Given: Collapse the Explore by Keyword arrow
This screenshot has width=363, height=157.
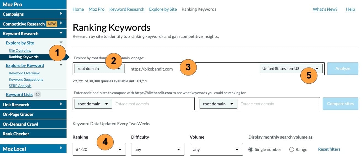Looking at the screenshot, I should pyautogui.click(x=61, y=65).
